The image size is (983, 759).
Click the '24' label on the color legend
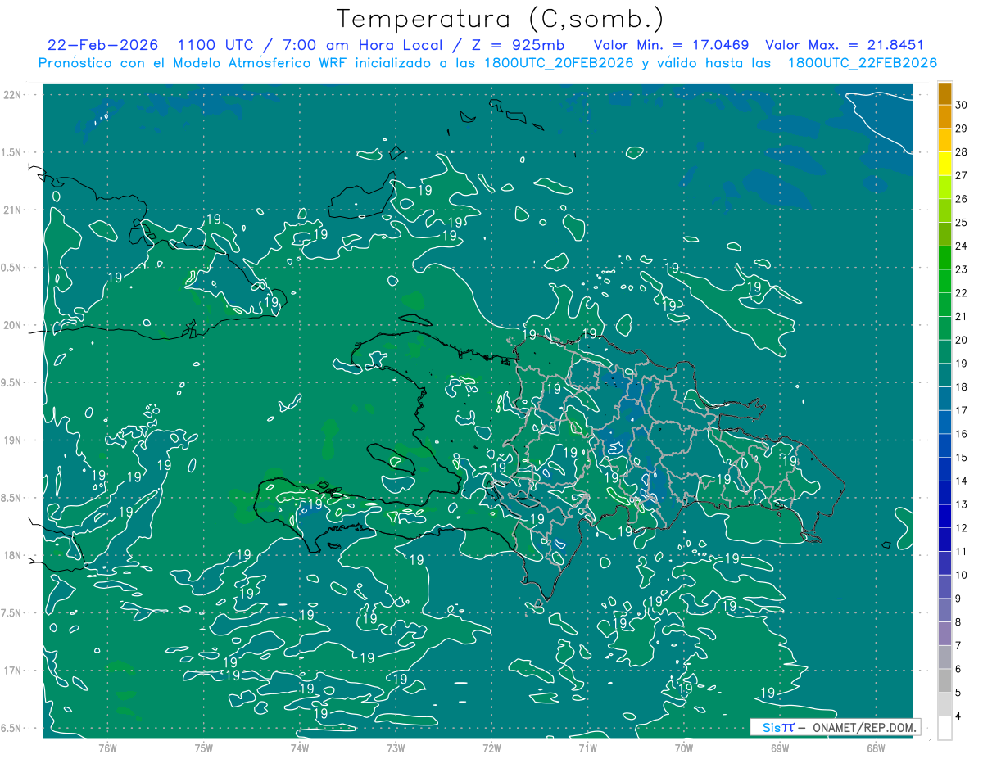pyautogui.click(x=961, y=246)
